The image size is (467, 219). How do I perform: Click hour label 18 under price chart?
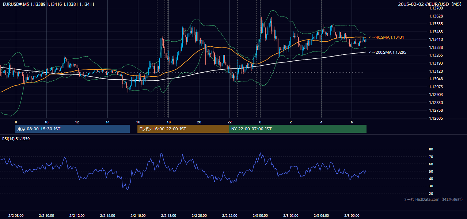pyautogui.click(x=168, y=122)
